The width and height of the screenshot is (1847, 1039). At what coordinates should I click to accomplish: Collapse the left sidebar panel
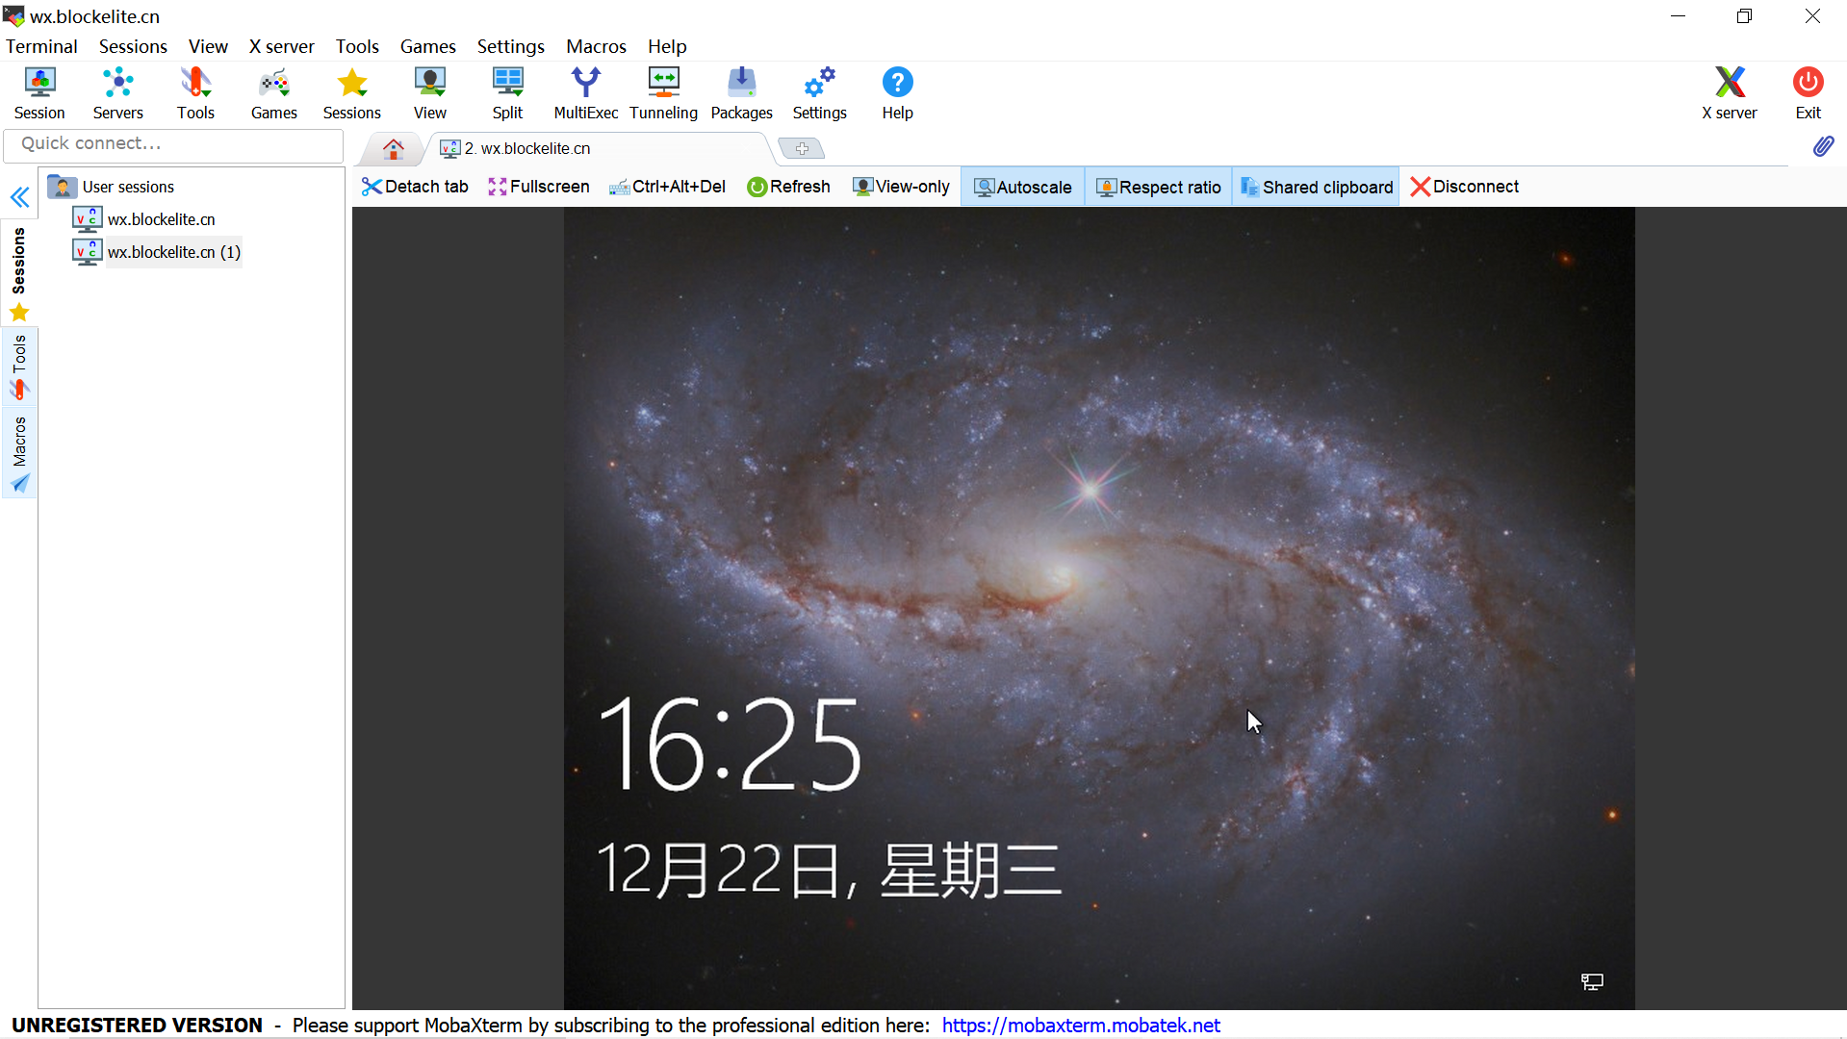click(x=19, y=196)
